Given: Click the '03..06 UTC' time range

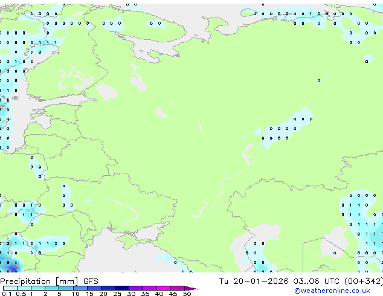Looking at the screenshot, I should click(x=316, y=282).
